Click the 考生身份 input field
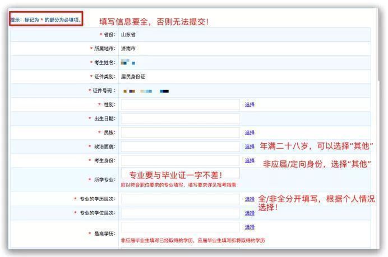Viewport: 388px width, 257px height. click(180, 160)
